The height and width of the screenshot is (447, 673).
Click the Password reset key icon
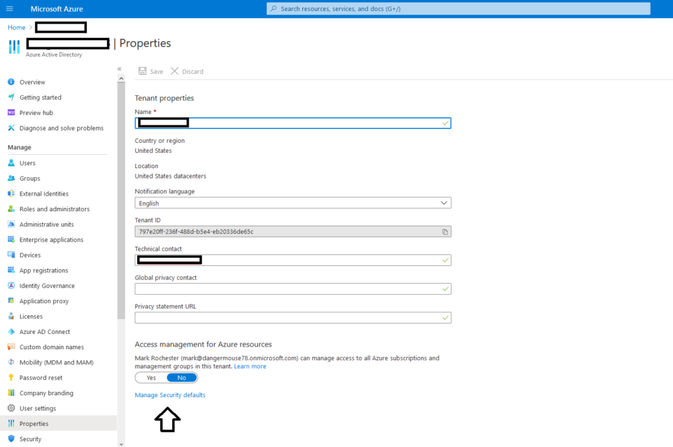[x=11, y=377]
